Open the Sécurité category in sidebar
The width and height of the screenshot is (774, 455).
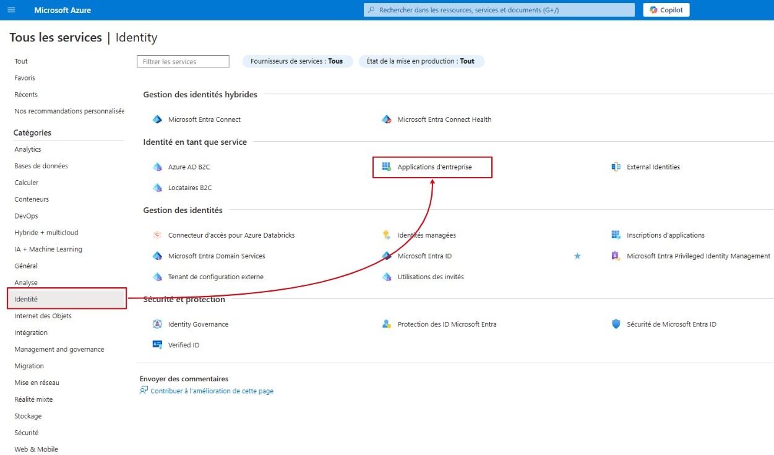tap(27, 433)
